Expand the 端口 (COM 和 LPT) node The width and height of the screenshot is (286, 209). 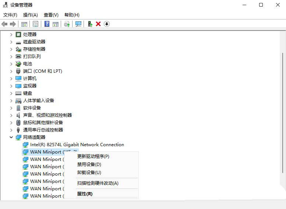click(x=11, y=71)
